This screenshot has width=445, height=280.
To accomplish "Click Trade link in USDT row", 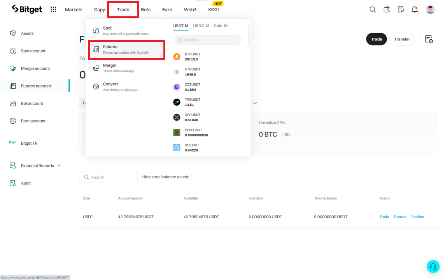I will pos(384,217).
